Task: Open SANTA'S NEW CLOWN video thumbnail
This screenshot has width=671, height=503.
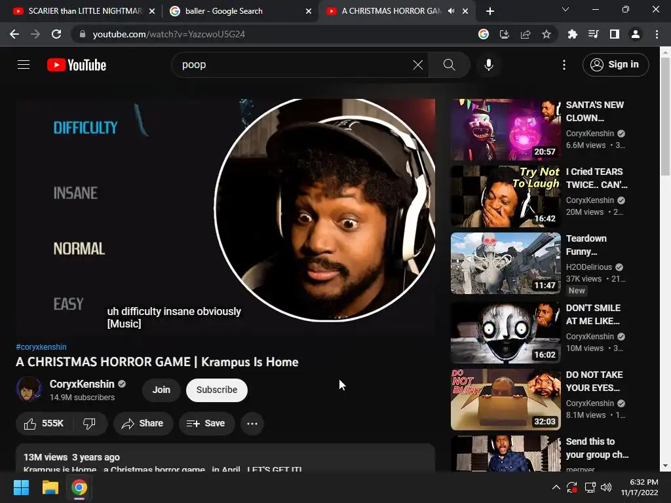Action: (505, 130)
